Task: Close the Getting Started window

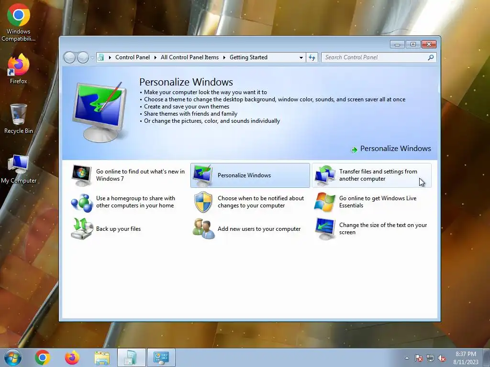Action: pos(429,44)
